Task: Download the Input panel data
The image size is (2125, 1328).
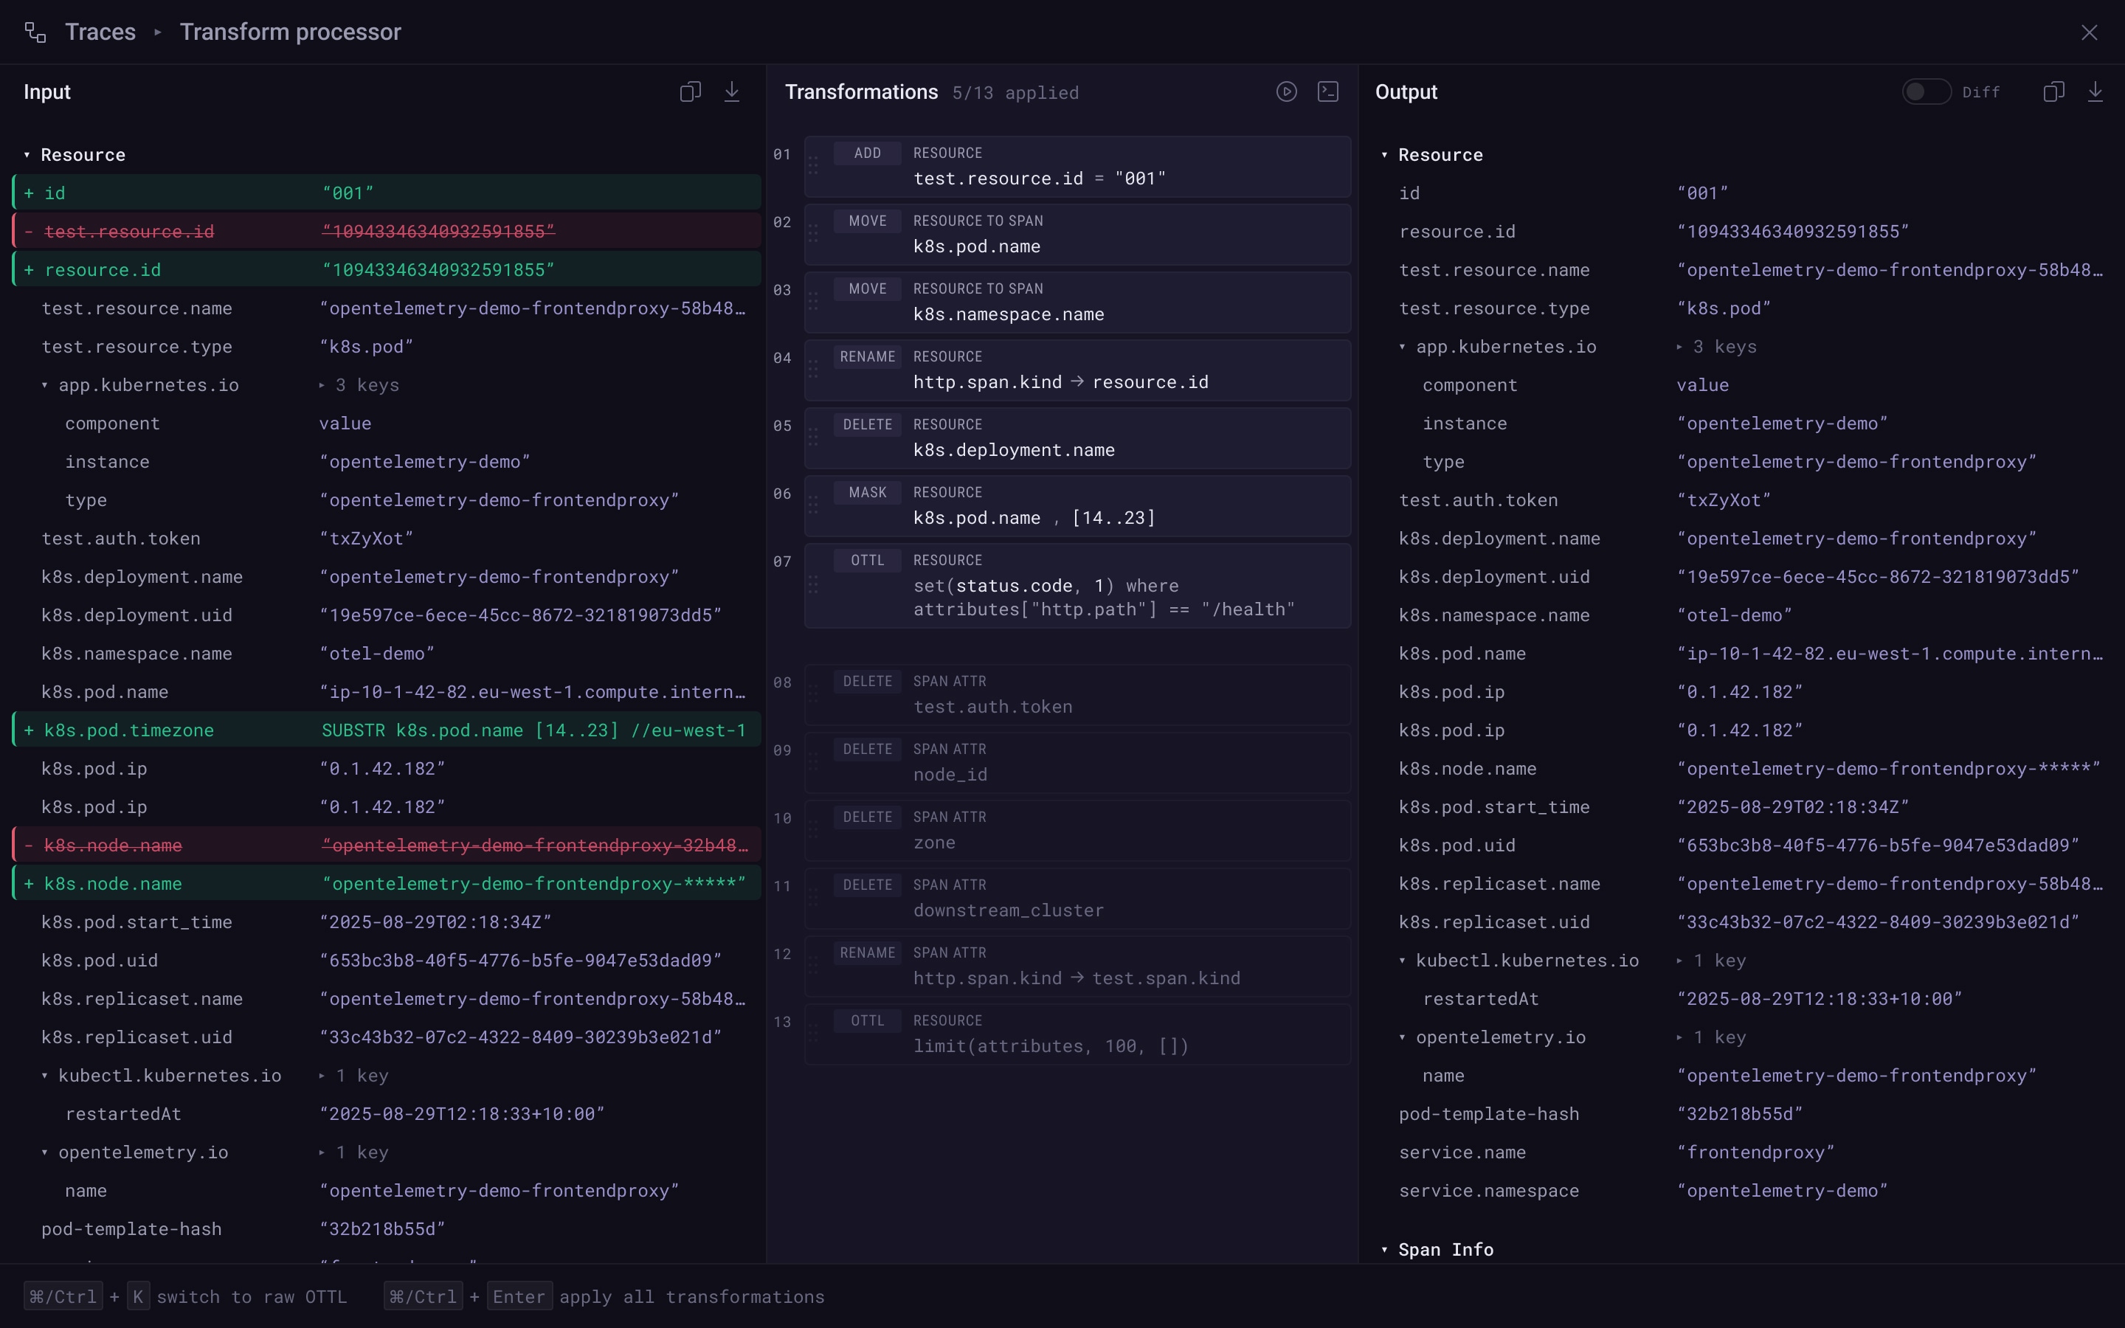Action: (x=731, y=92)
